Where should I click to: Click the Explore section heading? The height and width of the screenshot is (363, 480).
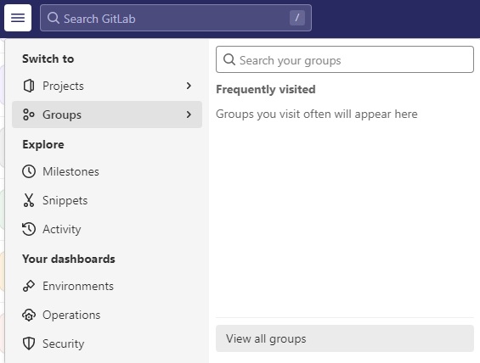click(x=43, y=144)
